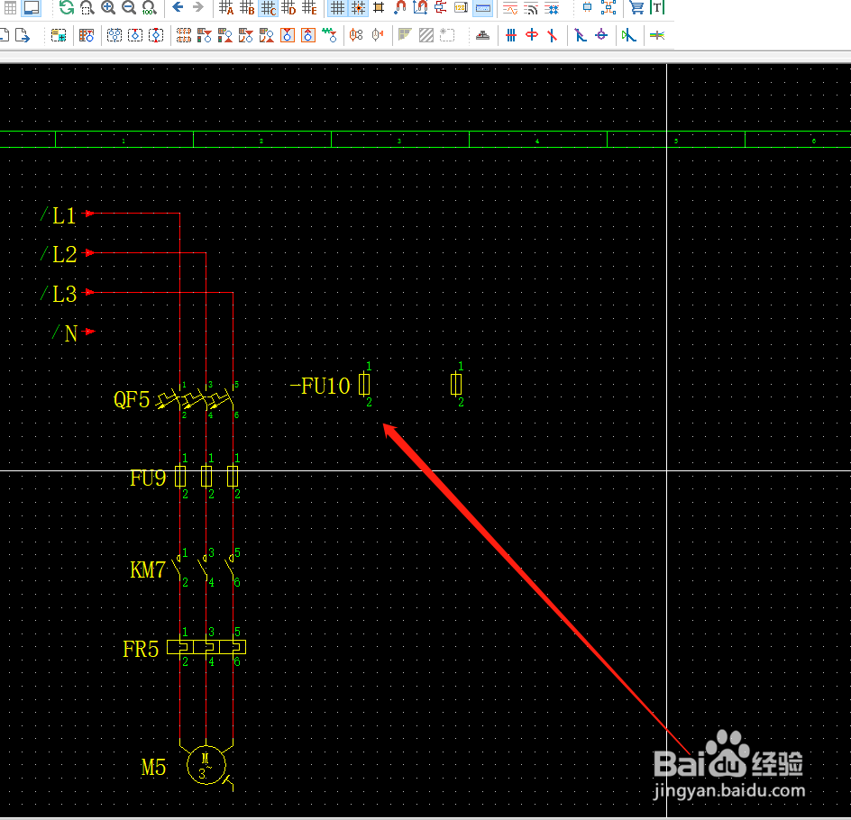Image resolution: width=851 pixels, height=820 pixels.
Task: Click the purple circle junction icon
Action: [600, 36]
